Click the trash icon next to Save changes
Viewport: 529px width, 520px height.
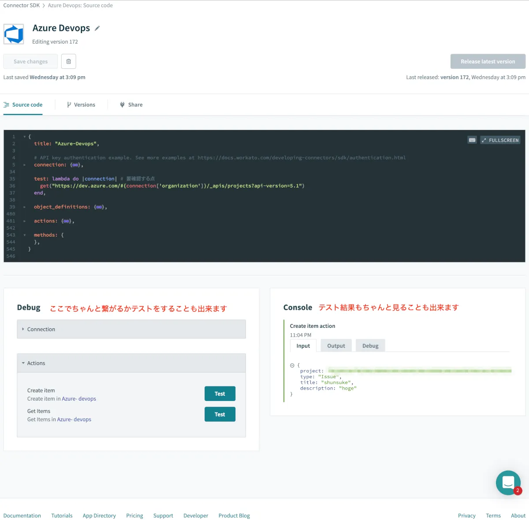coord(68,61)
